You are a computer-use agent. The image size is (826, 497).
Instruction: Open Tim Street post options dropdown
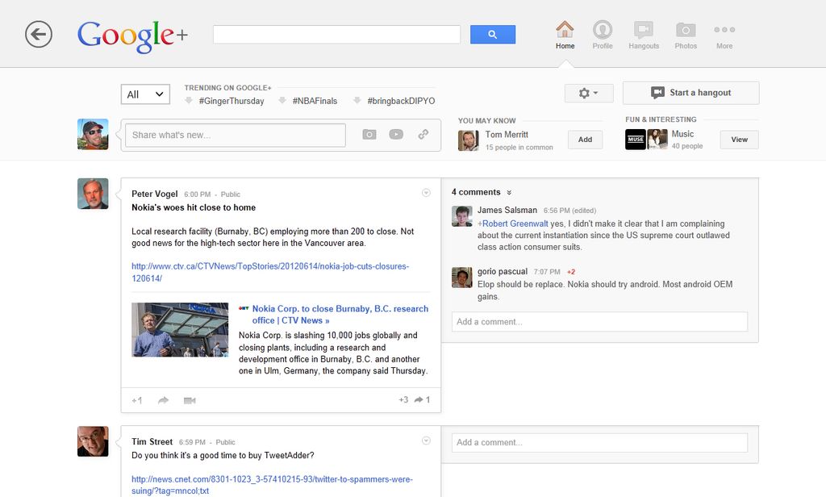pyautogui.click(x=426, y=441)
